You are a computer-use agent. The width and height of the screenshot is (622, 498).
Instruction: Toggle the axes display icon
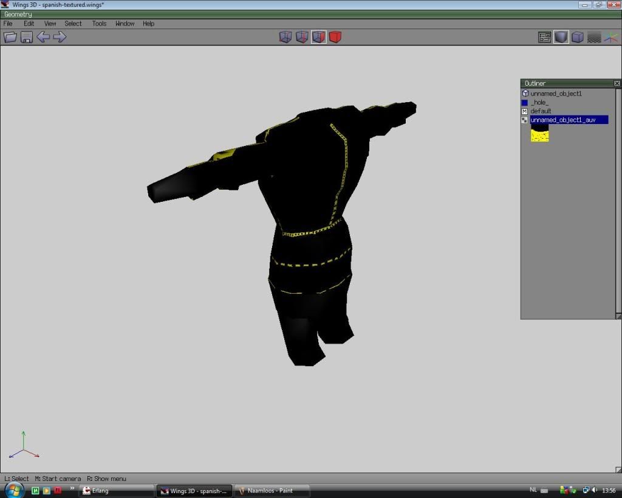pyautogui.click(x=610, y=37)
